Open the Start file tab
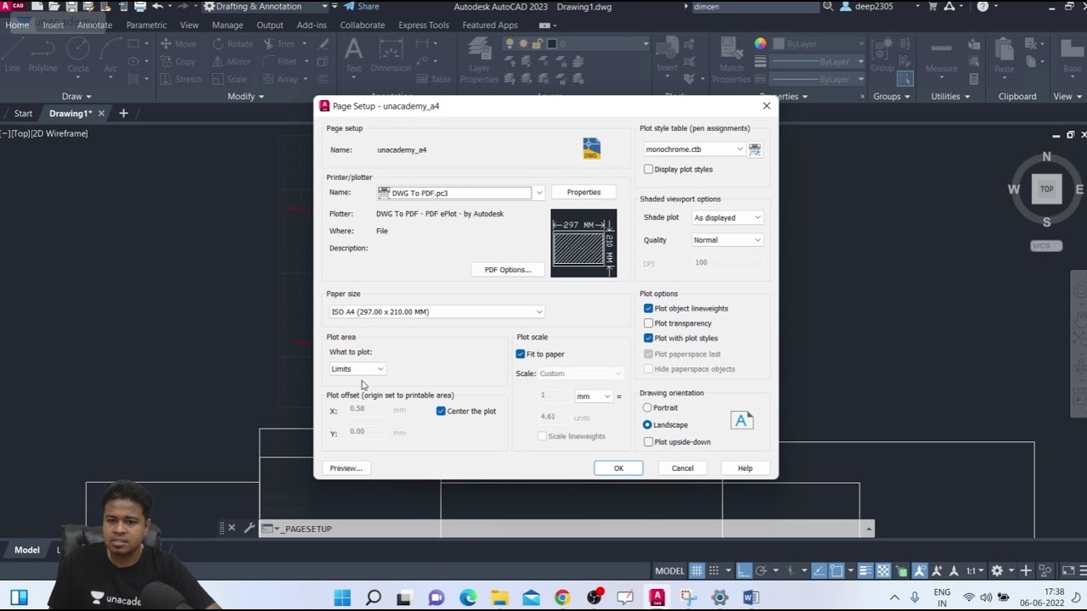This screenshot has height=611, width=1087. [23, 114]
